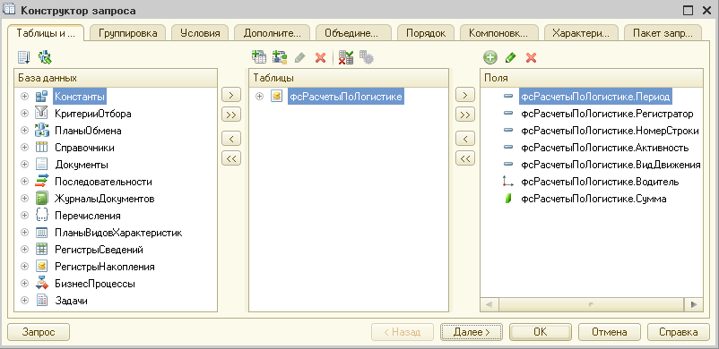Click the red delete icon in the Таблицы toolbar
This screenshot has height=349, width=719.
click(x=321, y=57)
